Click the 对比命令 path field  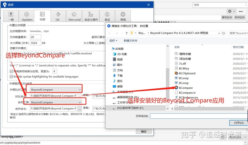pyautogui.click(x=53, y=96)
